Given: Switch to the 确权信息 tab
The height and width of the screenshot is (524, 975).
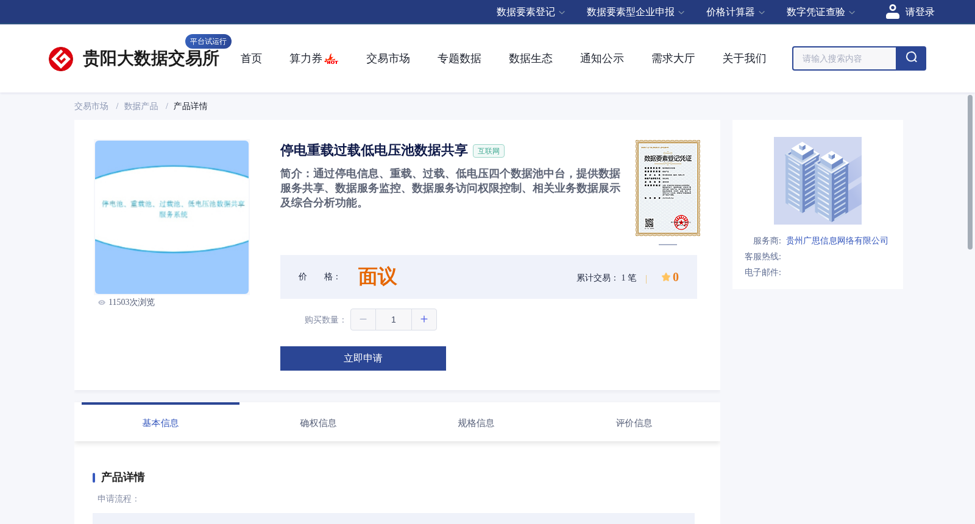Looking at the screenshot, I should [318, 423].
